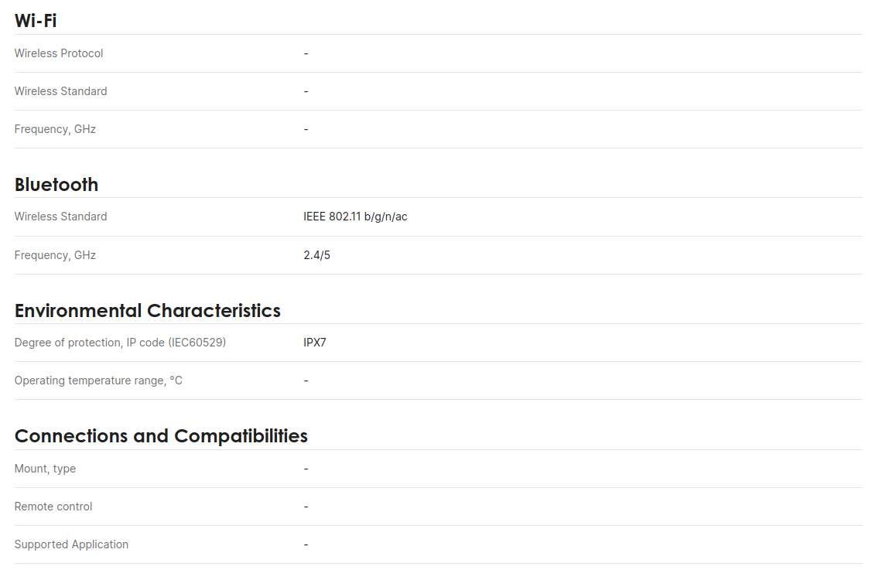The height and width of the screenshot is (580, 879).
Task: Select the IPX7 value text
Action: [314, 343]
